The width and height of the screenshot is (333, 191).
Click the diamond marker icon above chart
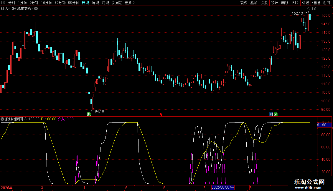309,9
